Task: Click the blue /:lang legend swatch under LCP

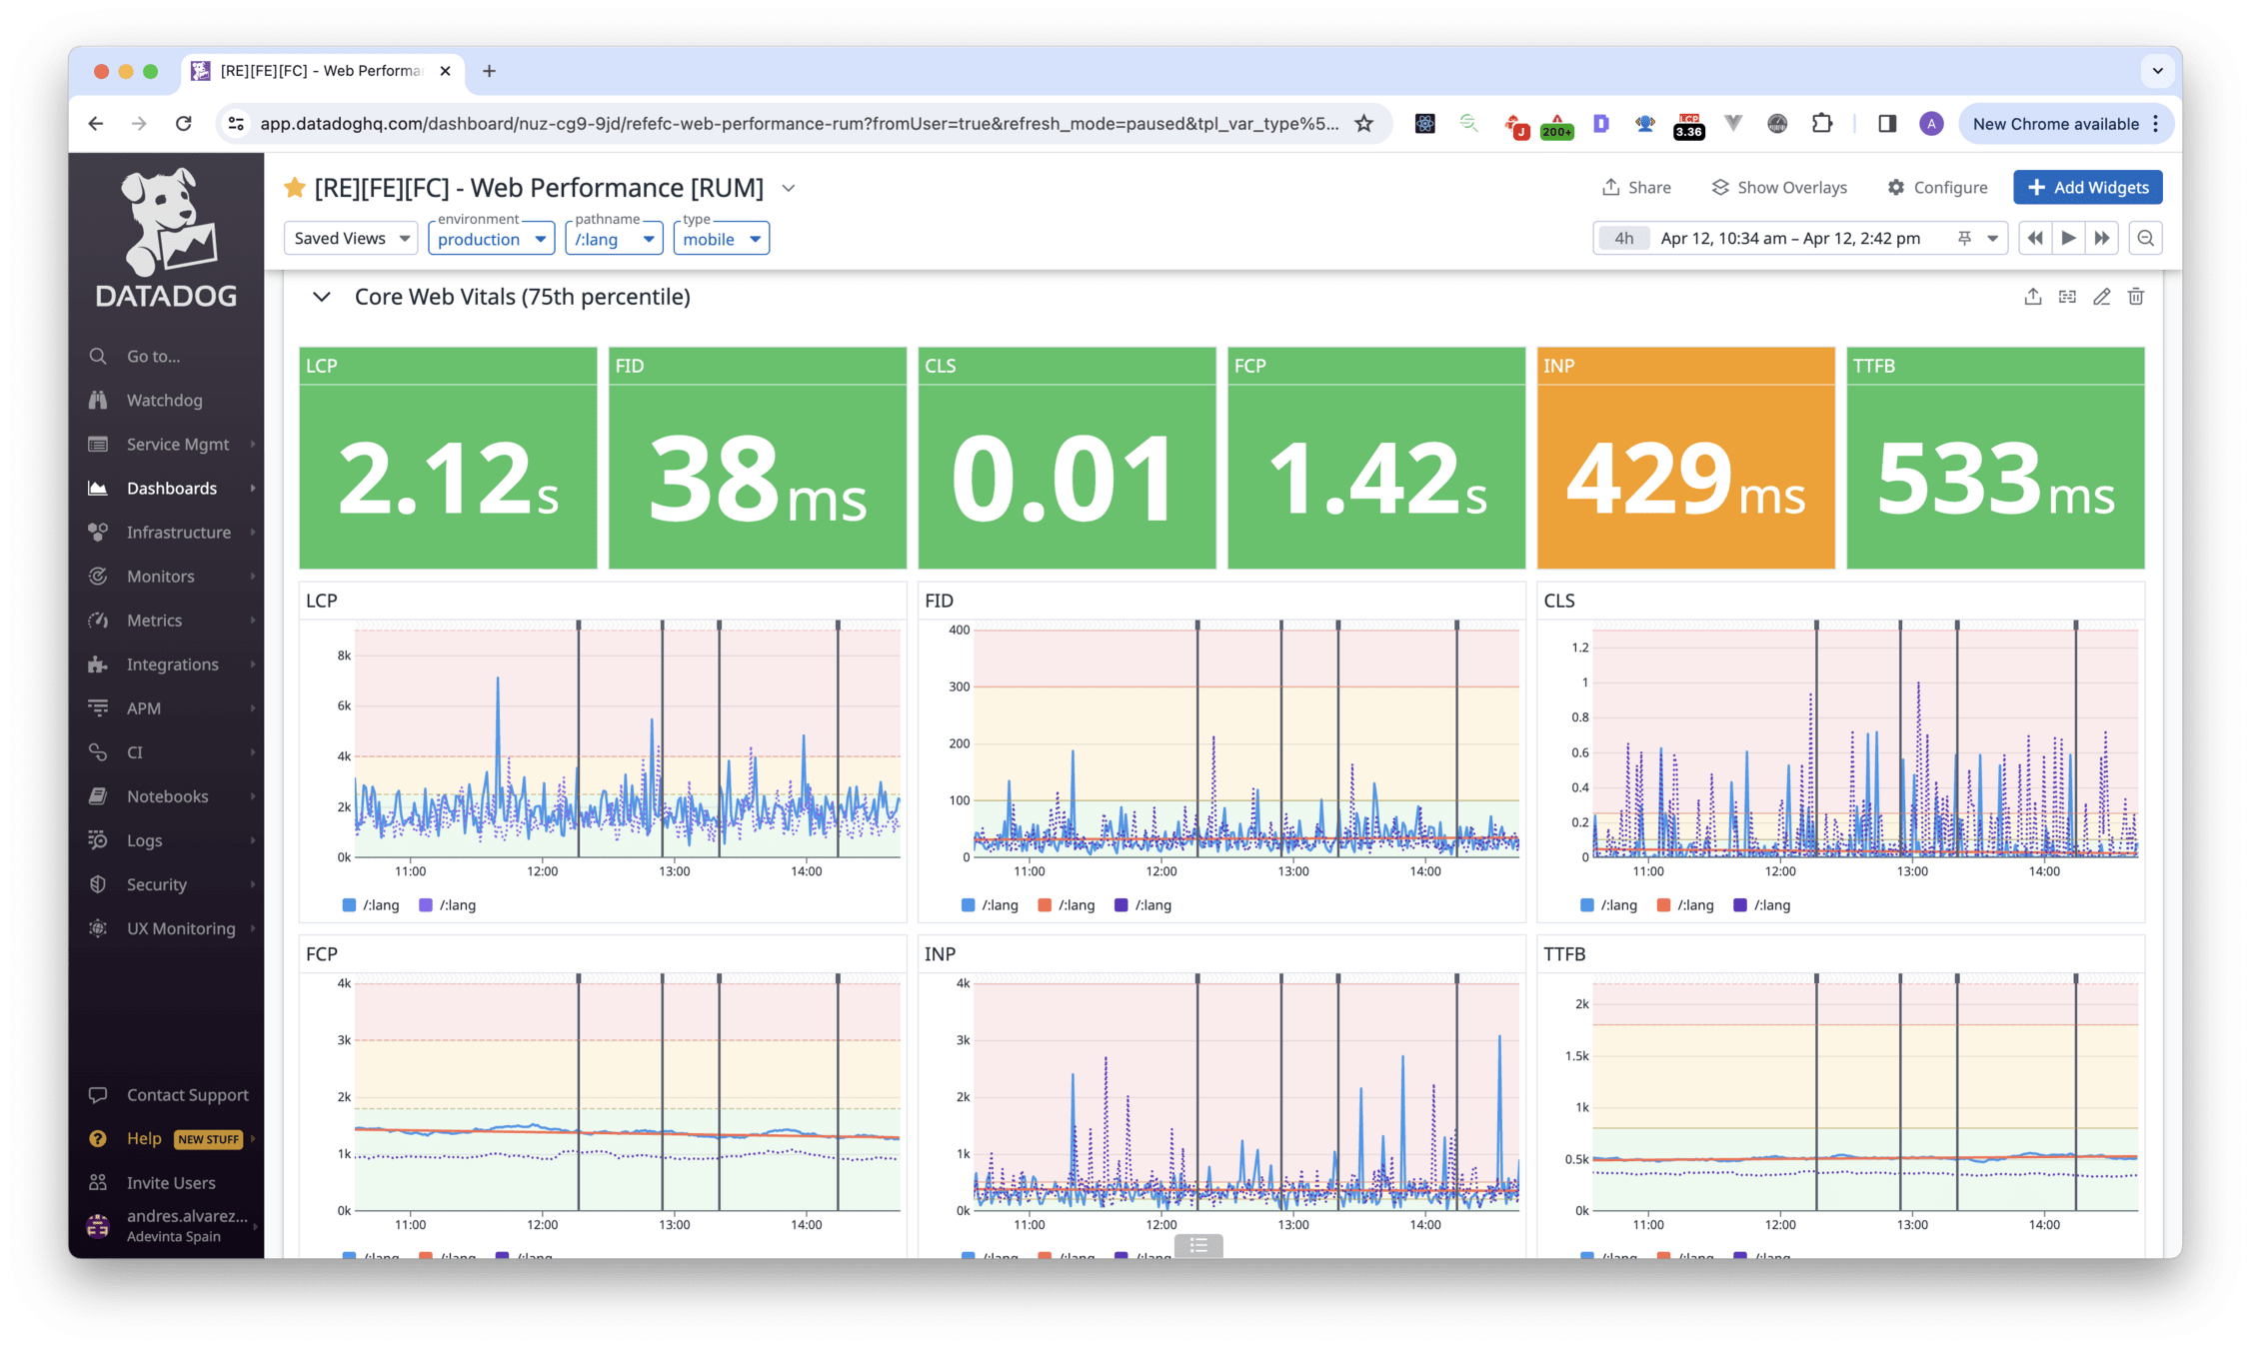Action: pyautogui.click(x=349, y=905)
